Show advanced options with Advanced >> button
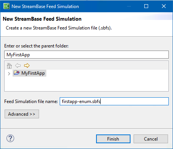The height and width of the screenshot is (149, 173). (x=22, y=114)
